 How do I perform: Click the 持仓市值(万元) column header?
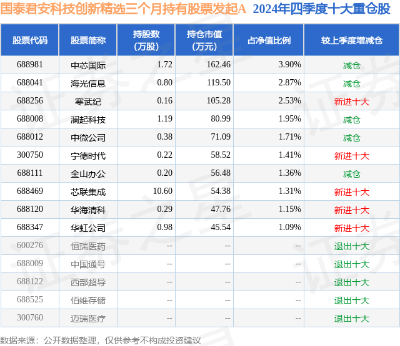click(204, 40)
